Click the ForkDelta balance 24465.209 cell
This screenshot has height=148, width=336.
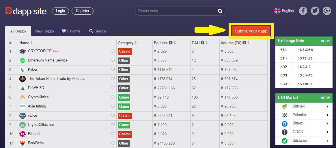point(171,143)
